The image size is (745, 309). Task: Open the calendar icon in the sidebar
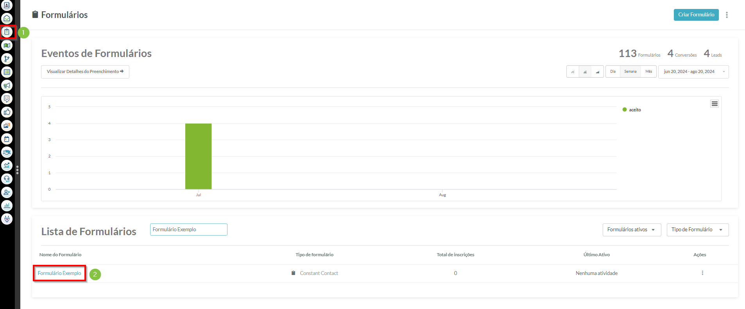click(x=7, y=139)
